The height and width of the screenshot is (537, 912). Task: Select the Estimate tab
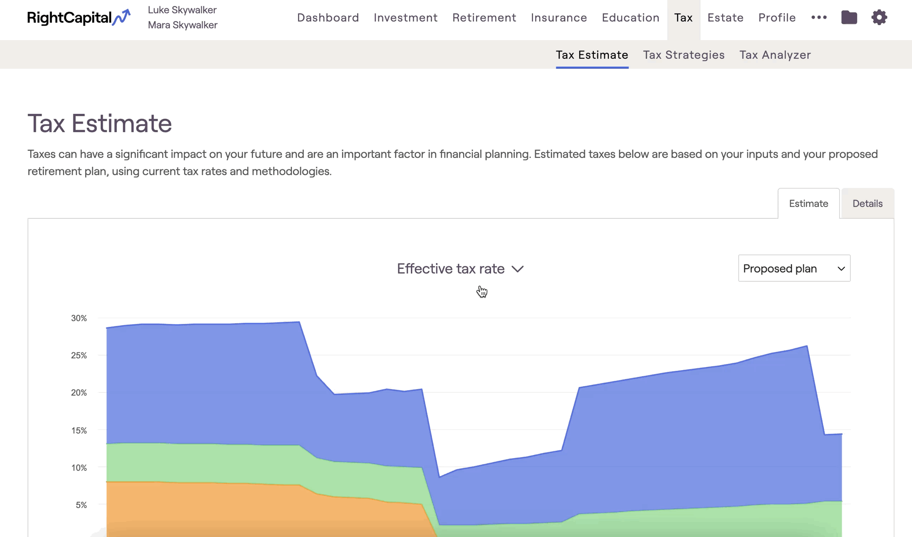point(808,203)
